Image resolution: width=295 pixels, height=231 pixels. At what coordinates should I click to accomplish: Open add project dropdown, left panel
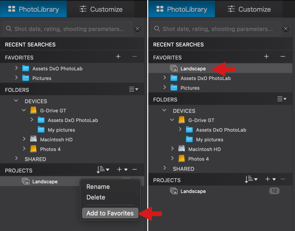pyautogui.click(x=122, y=170)
